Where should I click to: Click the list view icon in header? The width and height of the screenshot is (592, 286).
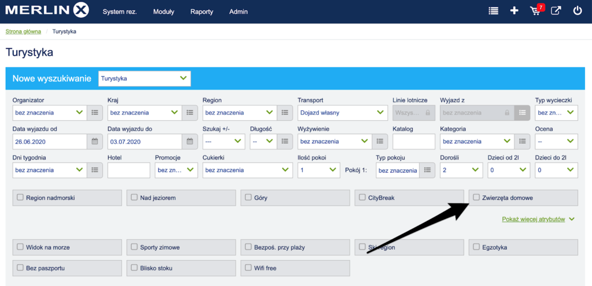(x=493, y=11)
